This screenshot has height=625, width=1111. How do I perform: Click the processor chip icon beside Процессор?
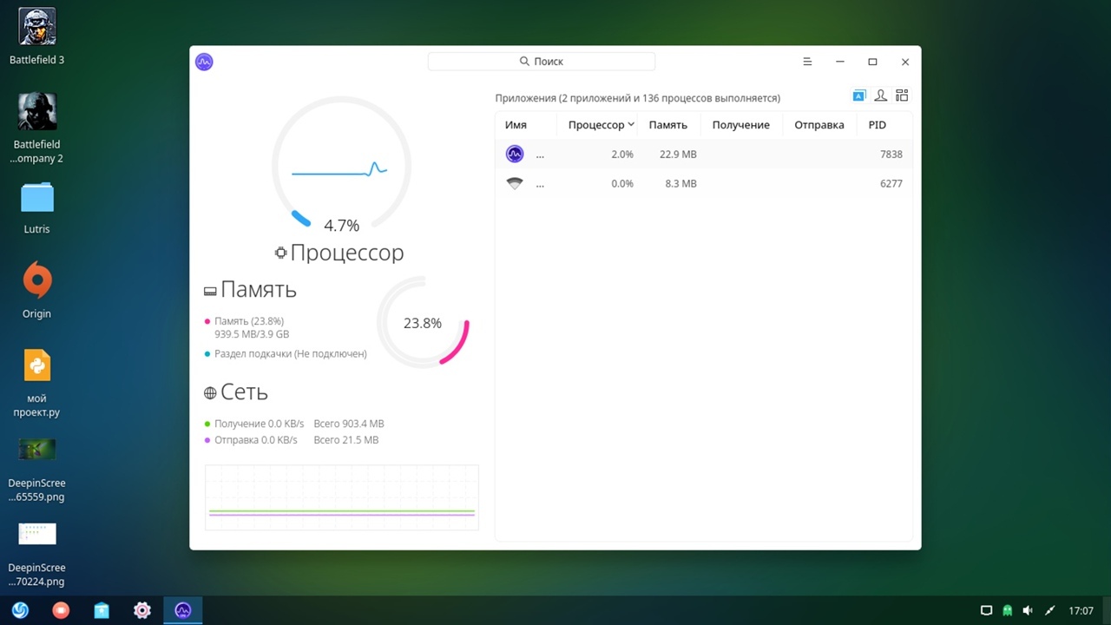click(x=280, y=253)
